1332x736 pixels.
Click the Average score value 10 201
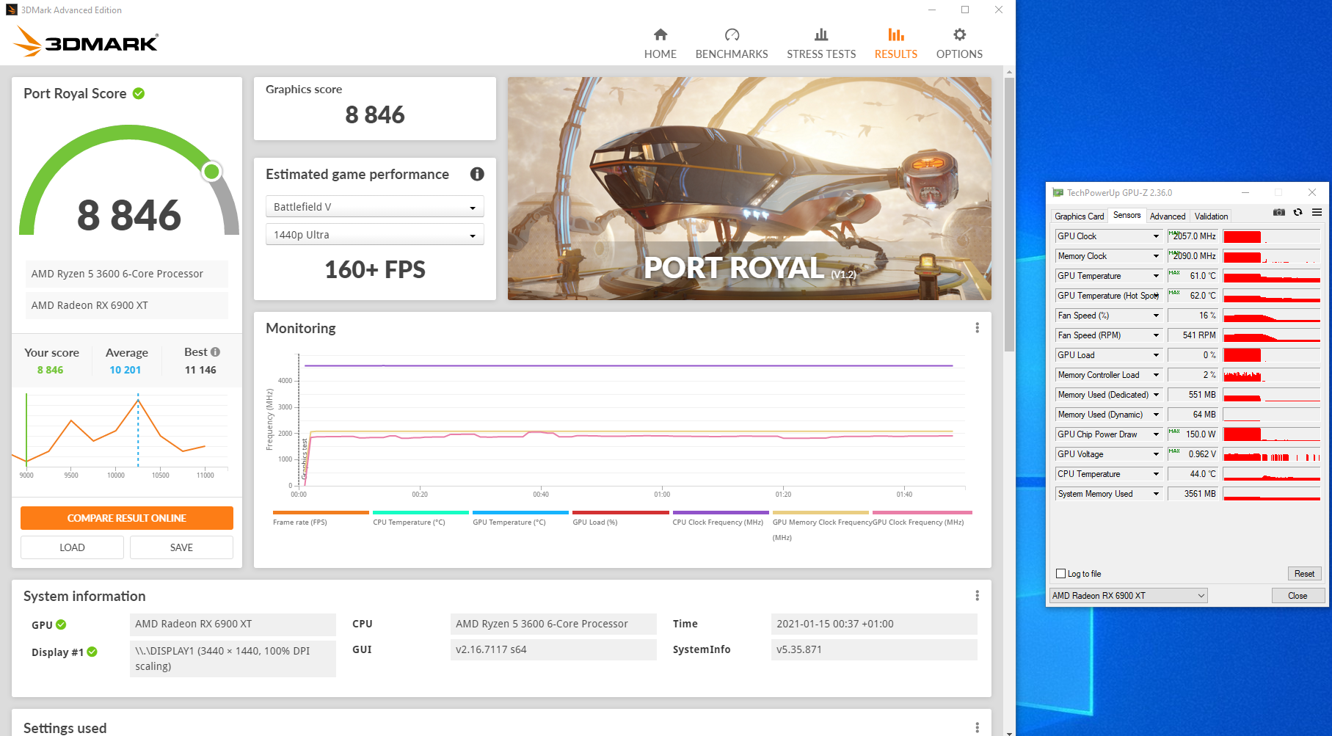[125, 370]
